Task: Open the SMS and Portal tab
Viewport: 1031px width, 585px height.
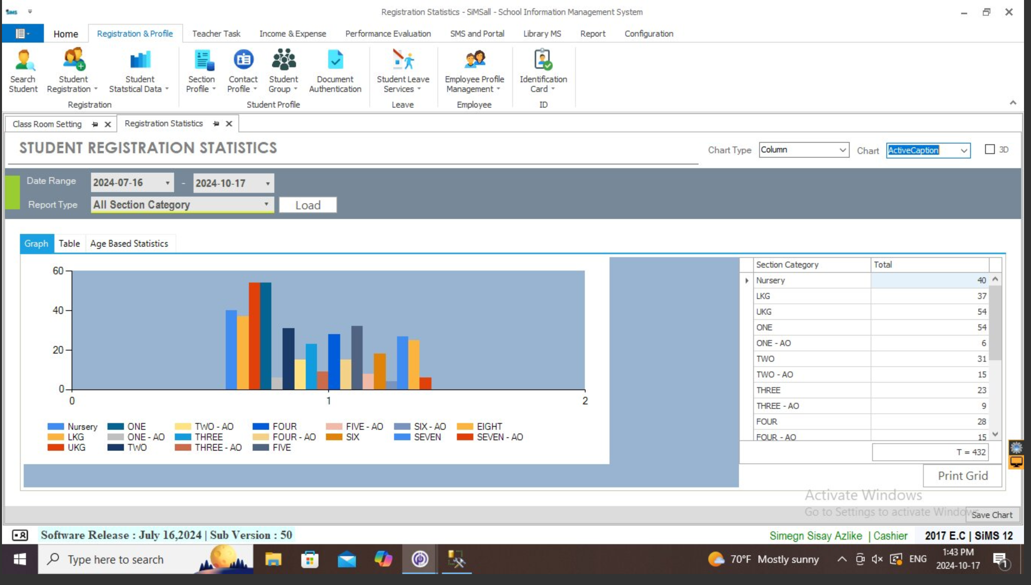Action: 477,33
